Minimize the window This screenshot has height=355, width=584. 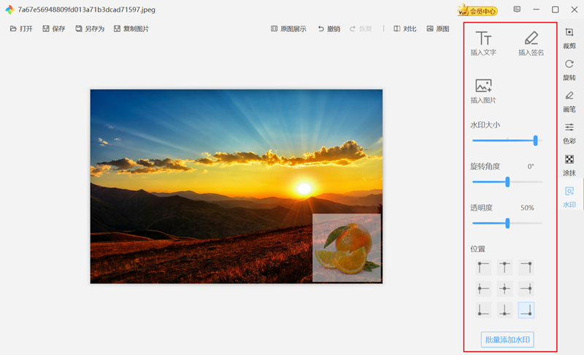click(537, 9)
